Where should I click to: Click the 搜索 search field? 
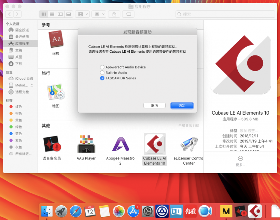(225, 14)
